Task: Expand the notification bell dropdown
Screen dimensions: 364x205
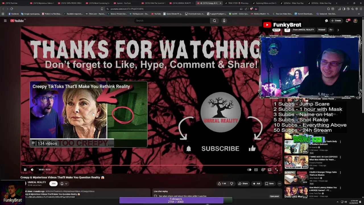Action: 64,184
